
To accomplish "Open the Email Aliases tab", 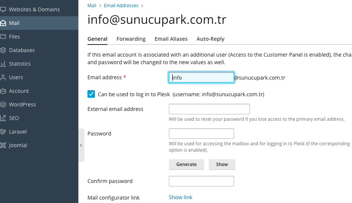I will 171,39.
